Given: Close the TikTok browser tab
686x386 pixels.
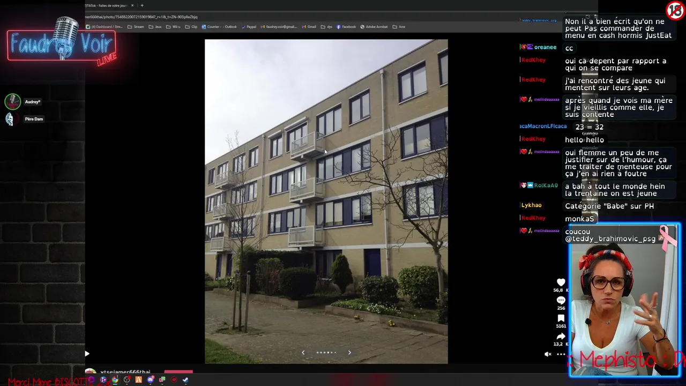Looking at the screenshot, I should point(132,5).
